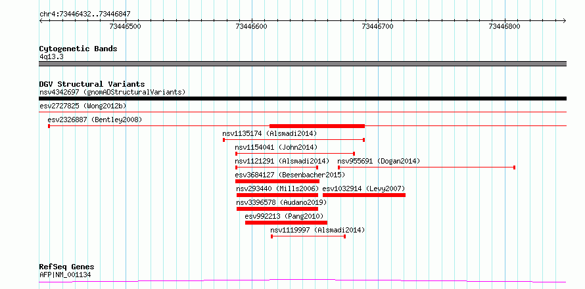Open nsv1119997 (Alsmadi2014) label

[x=317, y=230]
